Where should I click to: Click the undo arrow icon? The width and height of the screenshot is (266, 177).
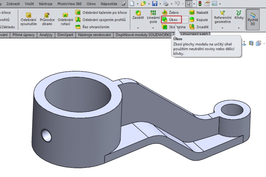point(177,4)
